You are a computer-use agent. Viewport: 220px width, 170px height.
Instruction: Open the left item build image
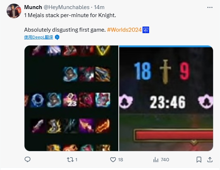(x=71, y=98)
